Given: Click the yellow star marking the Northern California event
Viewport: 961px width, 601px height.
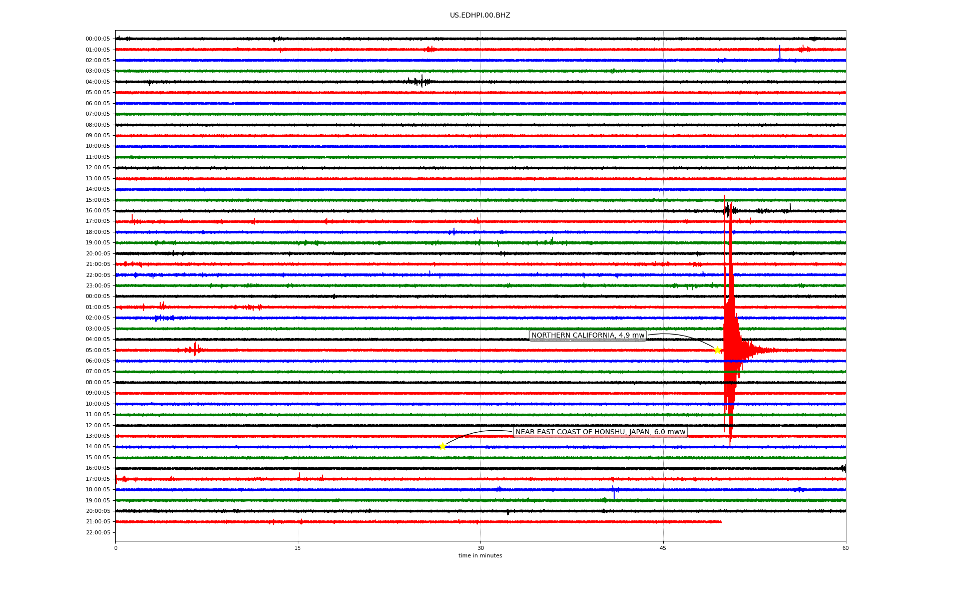Looking at the screenshot, I should tap(717, 350).
